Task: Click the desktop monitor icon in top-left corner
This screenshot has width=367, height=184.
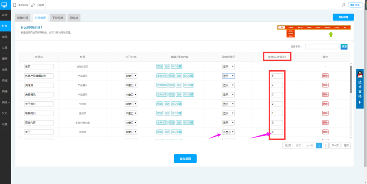Action: [x=4, y=4]
